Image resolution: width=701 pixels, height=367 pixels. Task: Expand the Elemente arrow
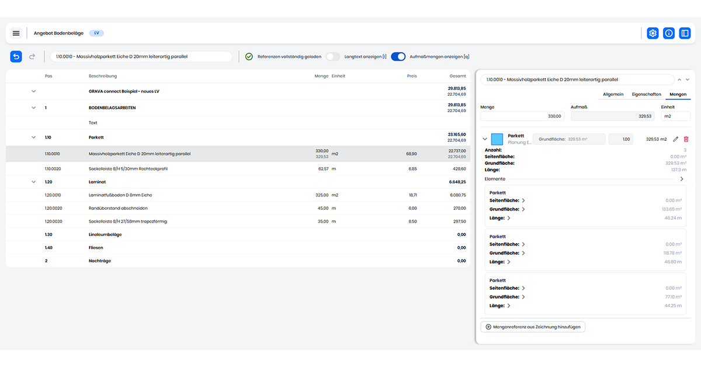click(x=682, y=179)
